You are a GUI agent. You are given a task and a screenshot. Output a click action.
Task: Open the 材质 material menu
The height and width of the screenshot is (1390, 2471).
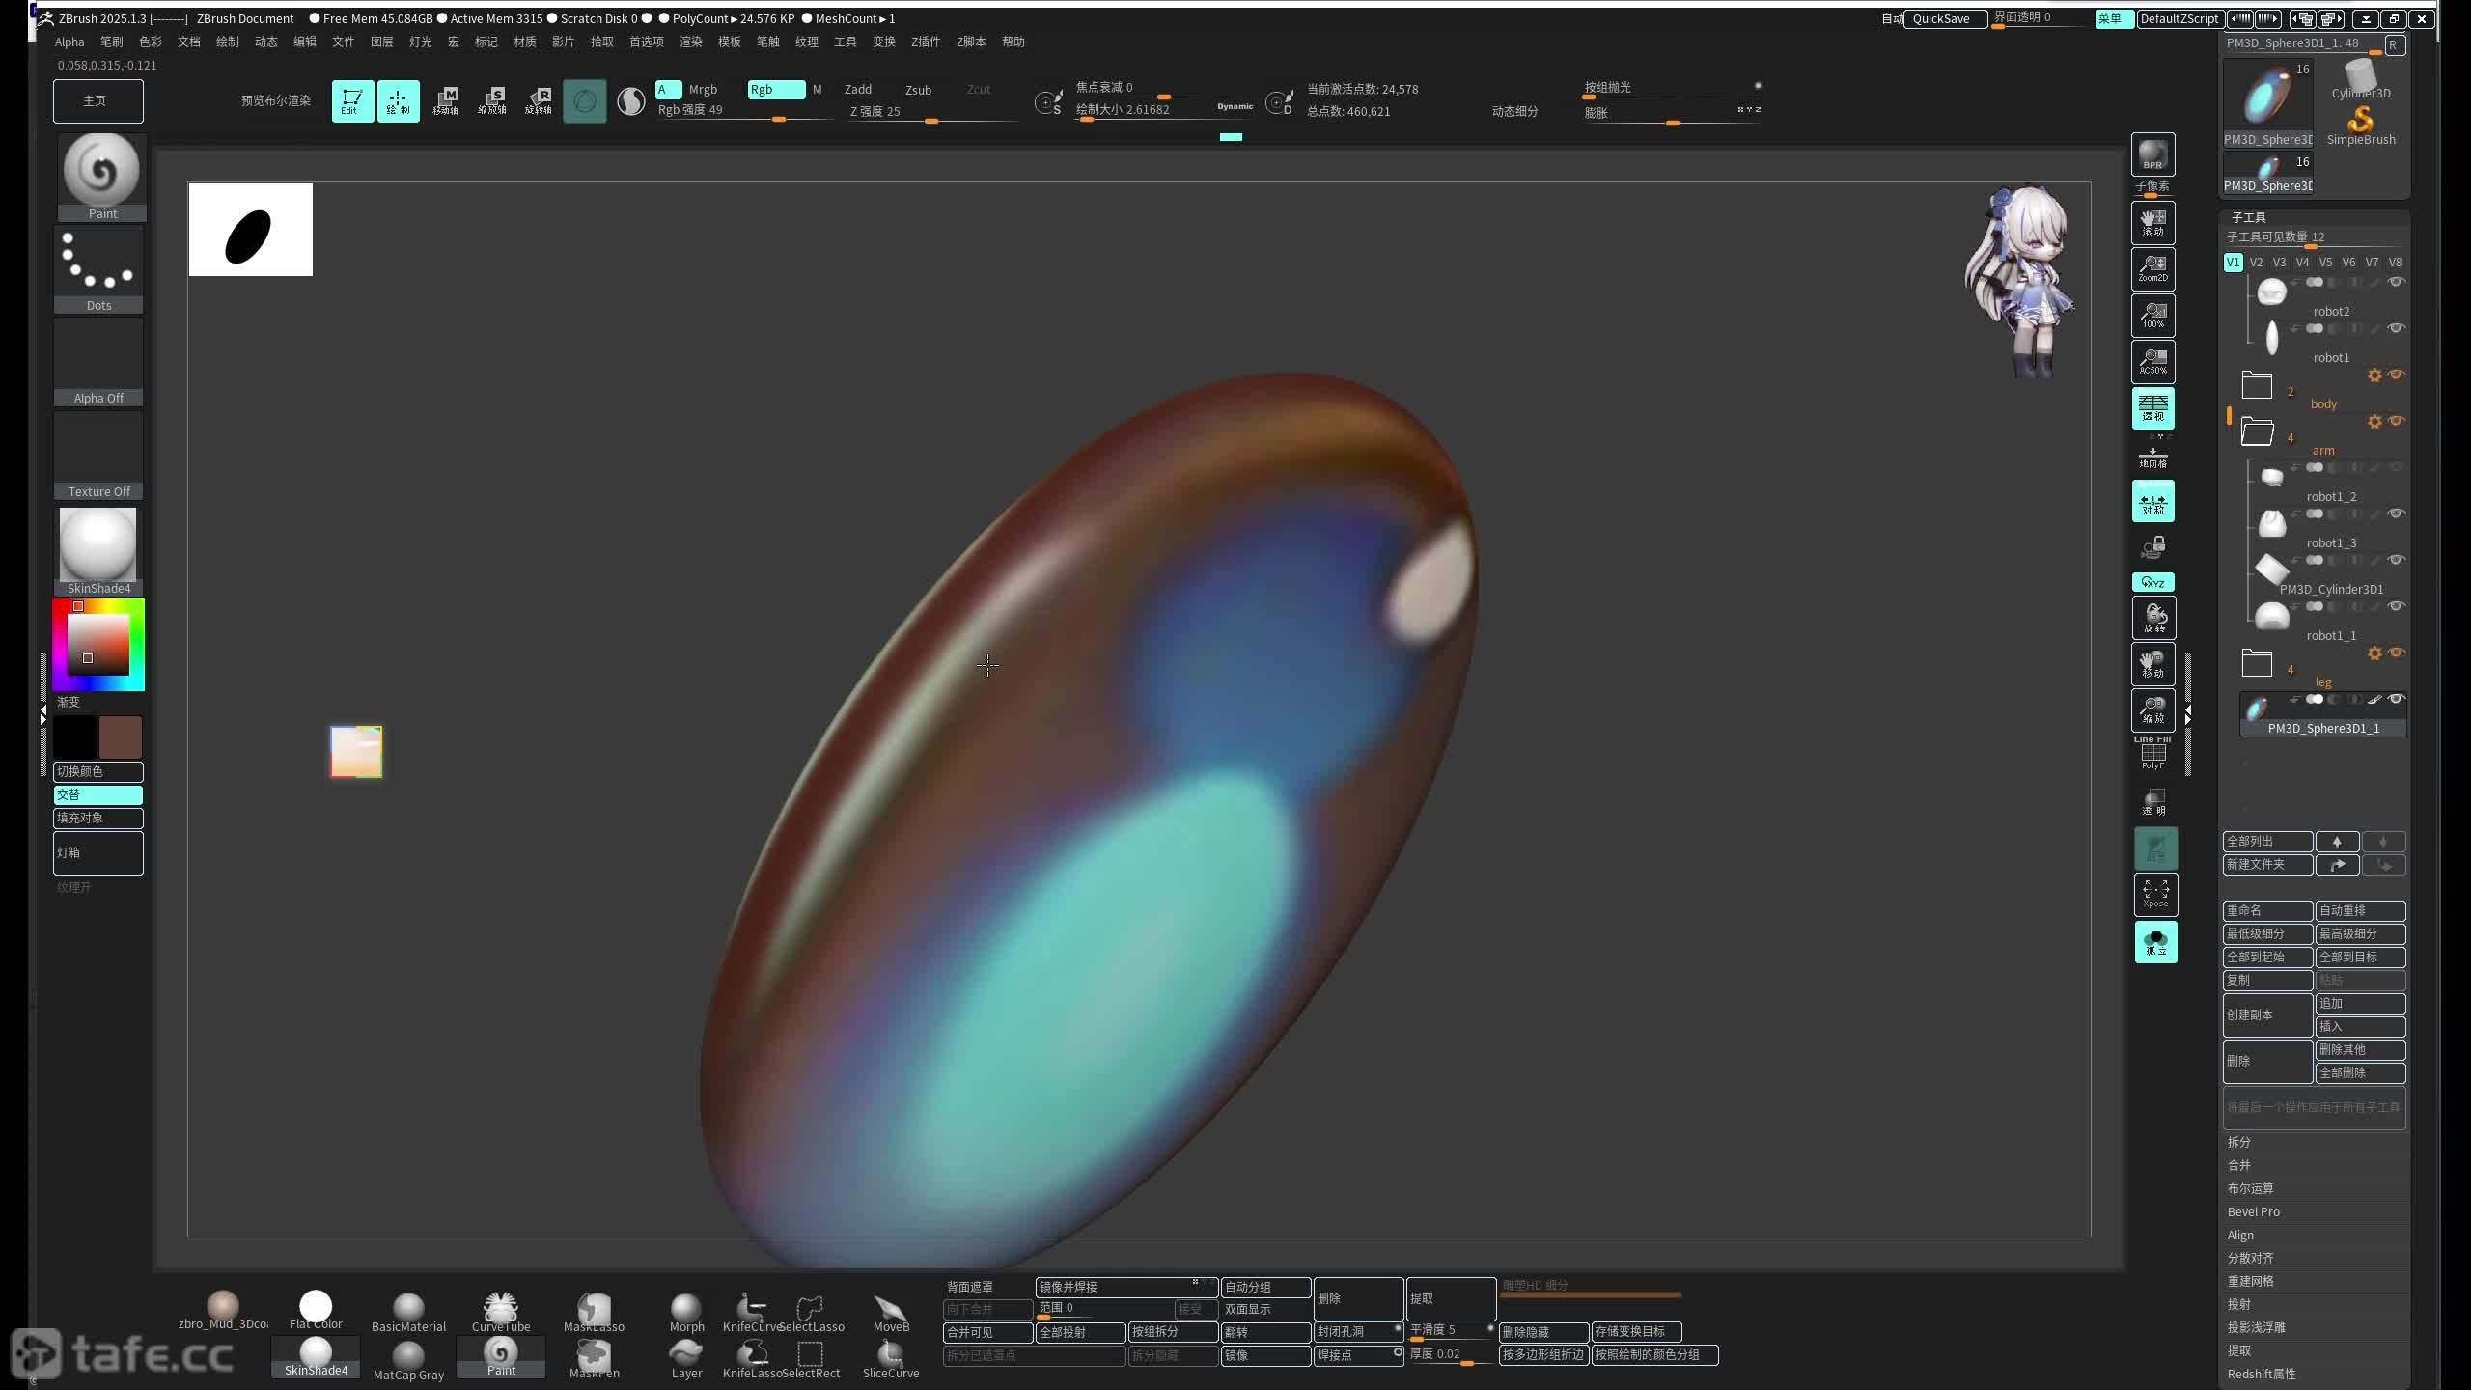525,42
